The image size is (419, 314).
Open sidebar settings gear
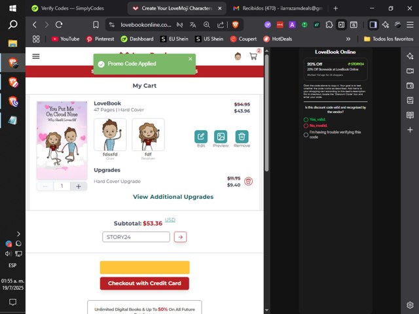(410, 305)
